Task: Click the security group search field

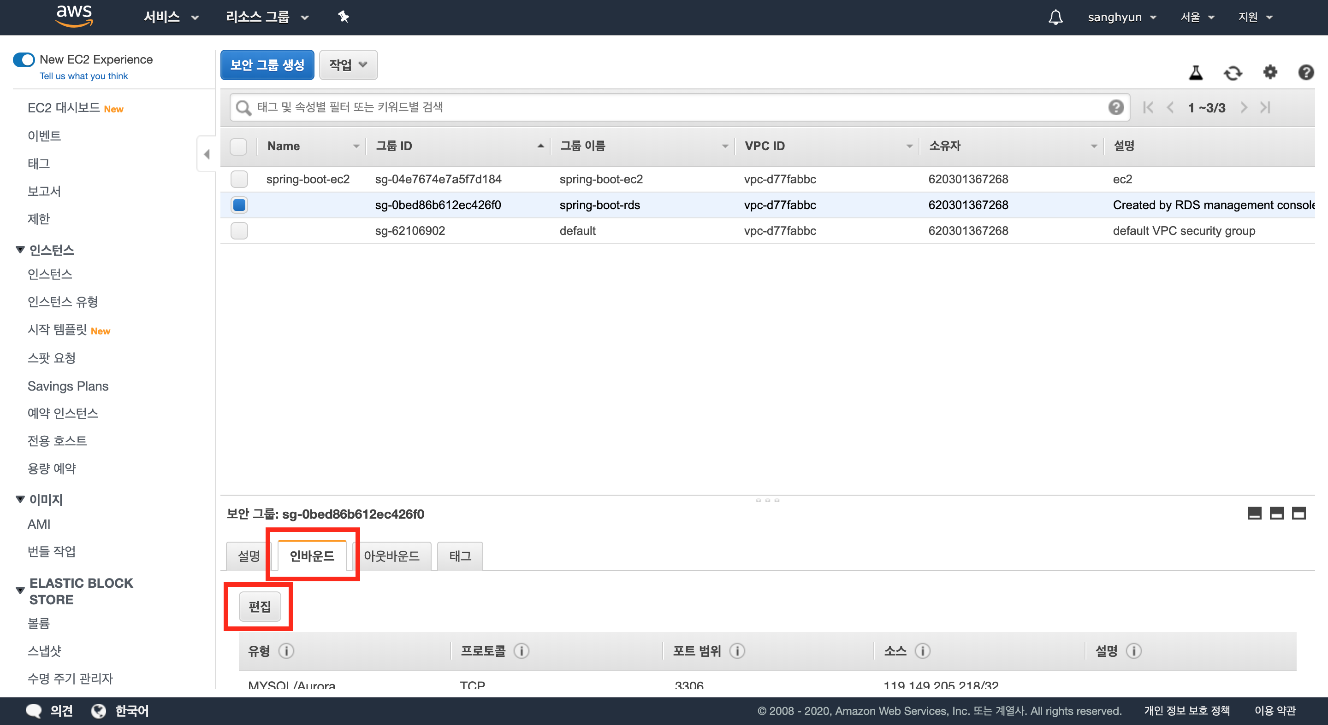Action: tap(670, 107)
